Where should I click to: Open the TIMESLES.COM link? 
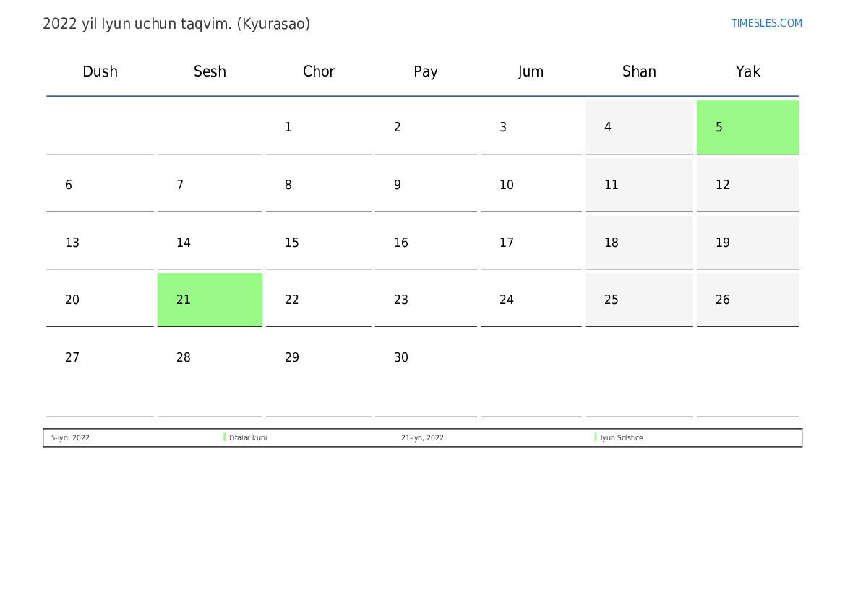point(766,23)
